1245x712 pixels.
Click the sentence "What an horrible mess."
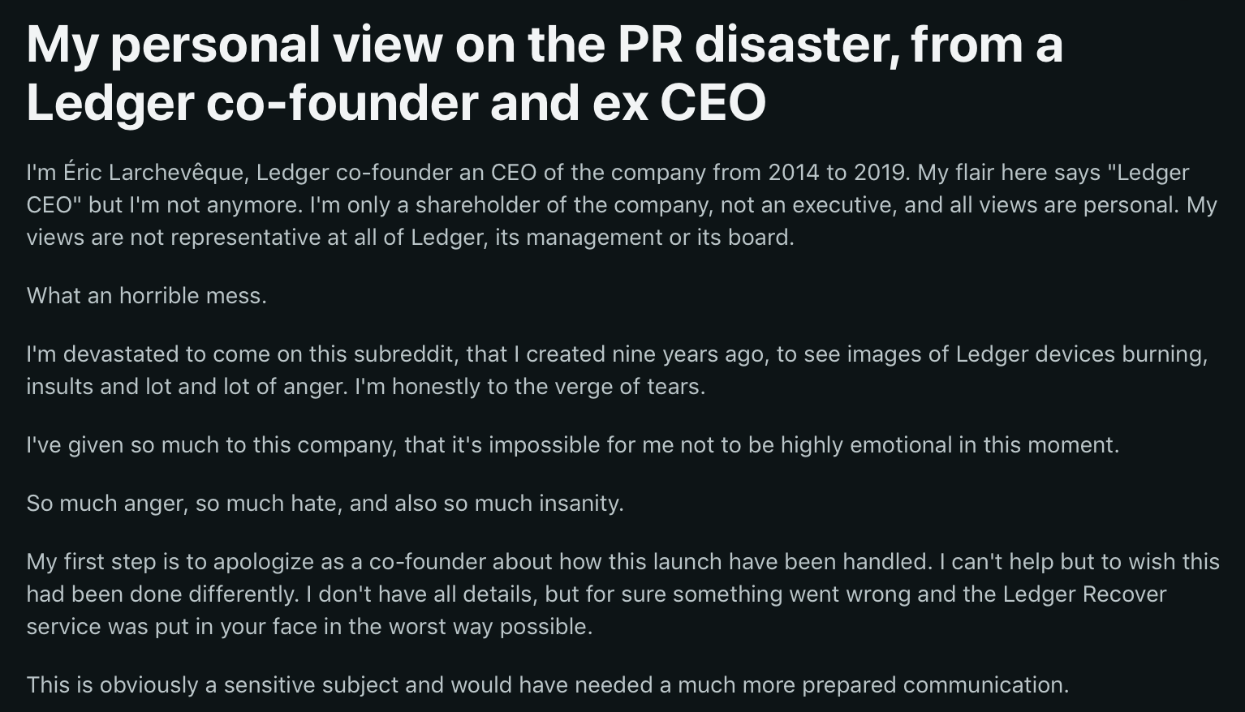click(x=147, y=295)
